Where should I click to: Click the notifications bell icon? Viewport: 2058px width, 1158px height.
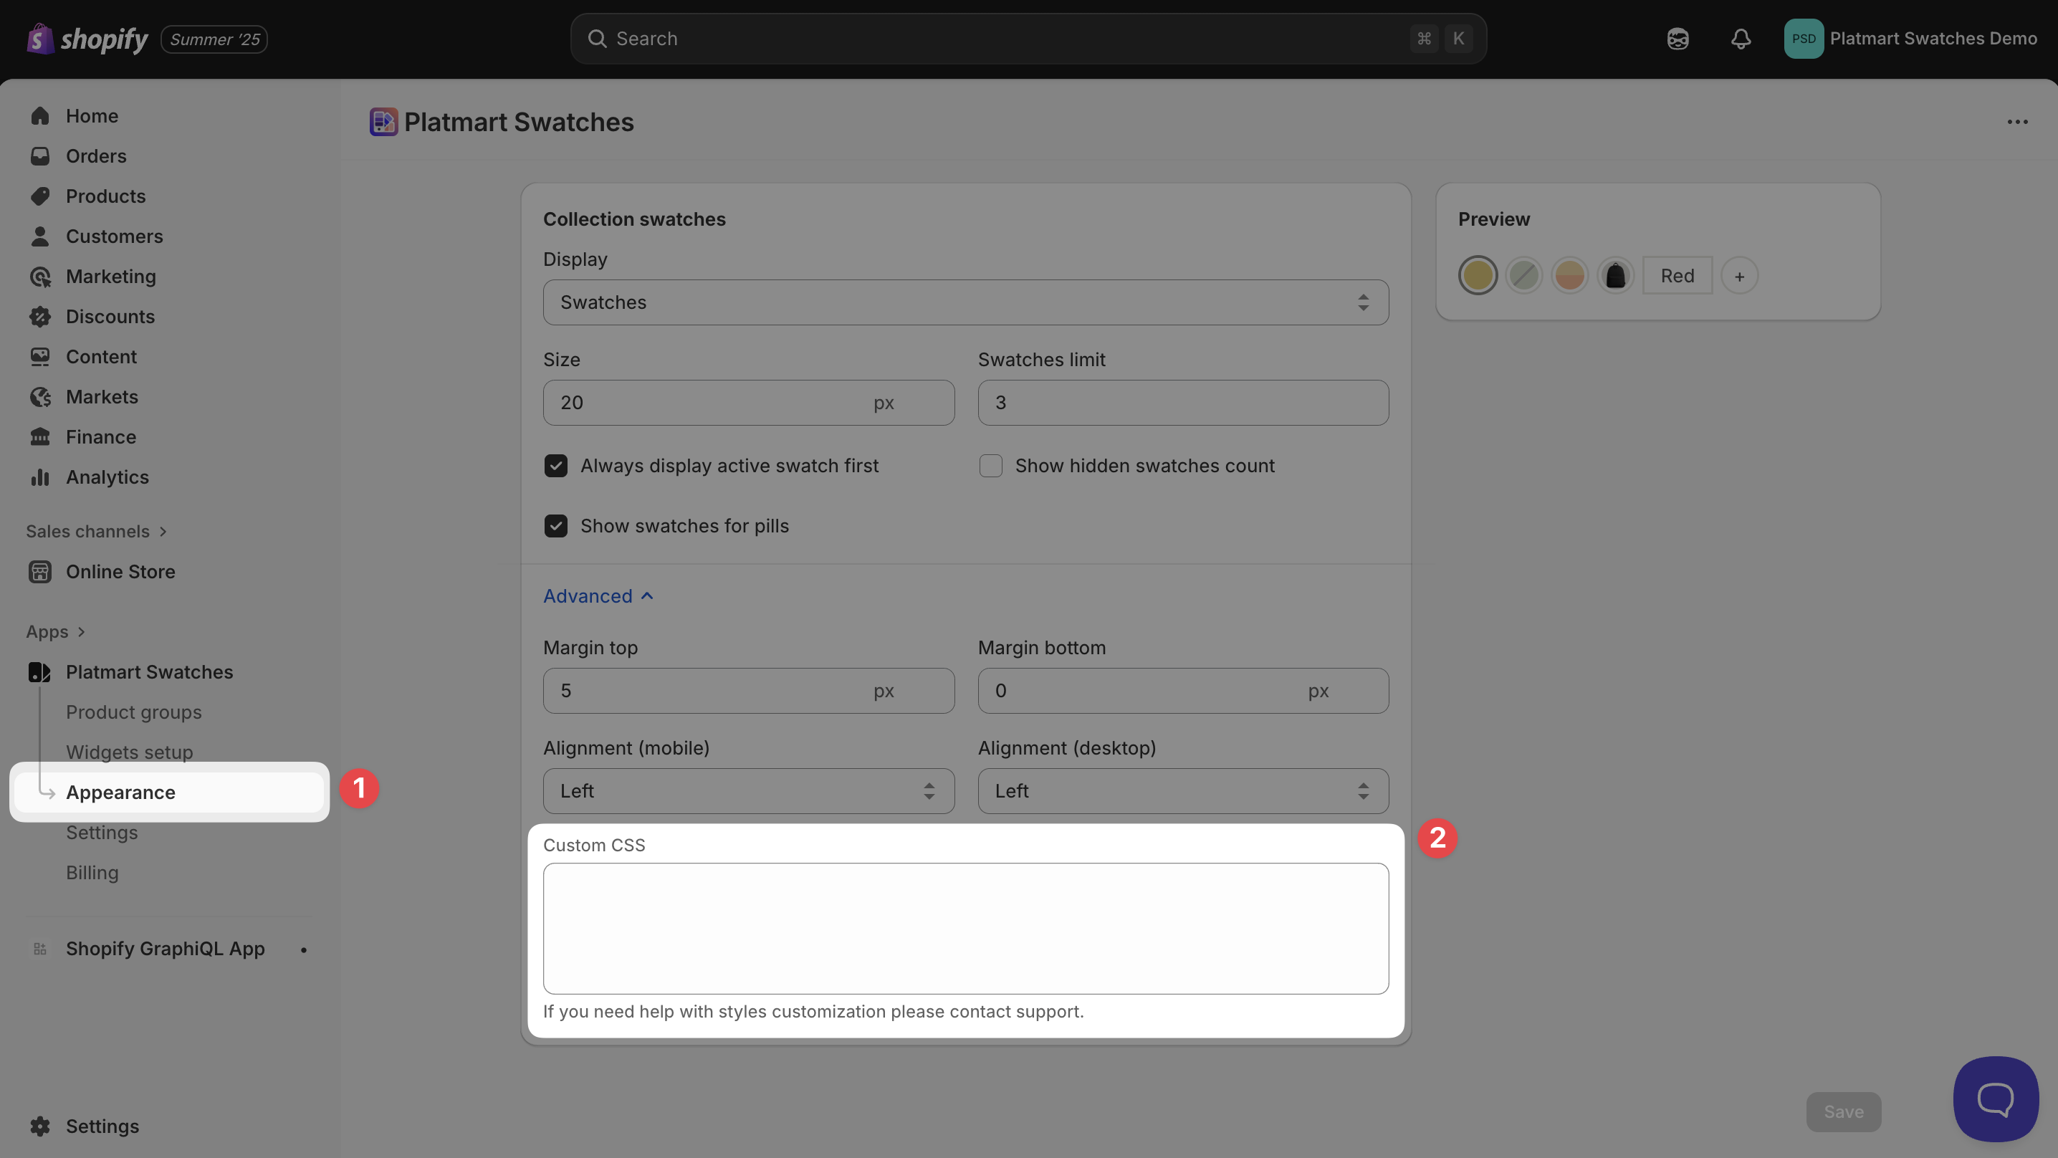click(1741, 39)
